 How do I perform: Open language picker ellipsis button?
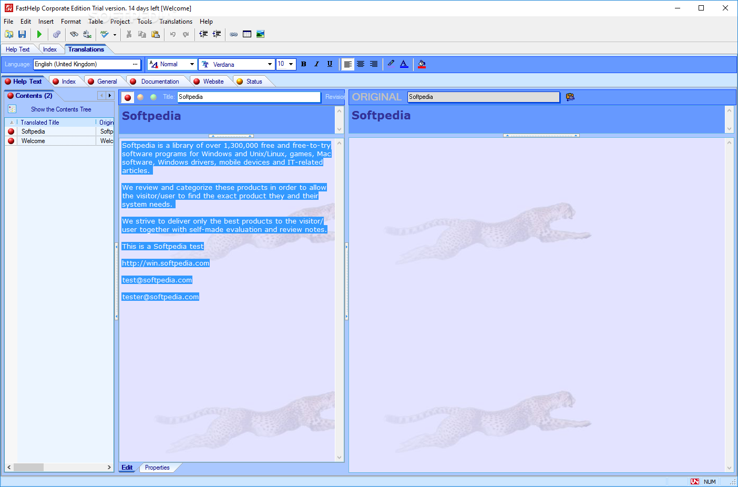(x=135, y=64)
